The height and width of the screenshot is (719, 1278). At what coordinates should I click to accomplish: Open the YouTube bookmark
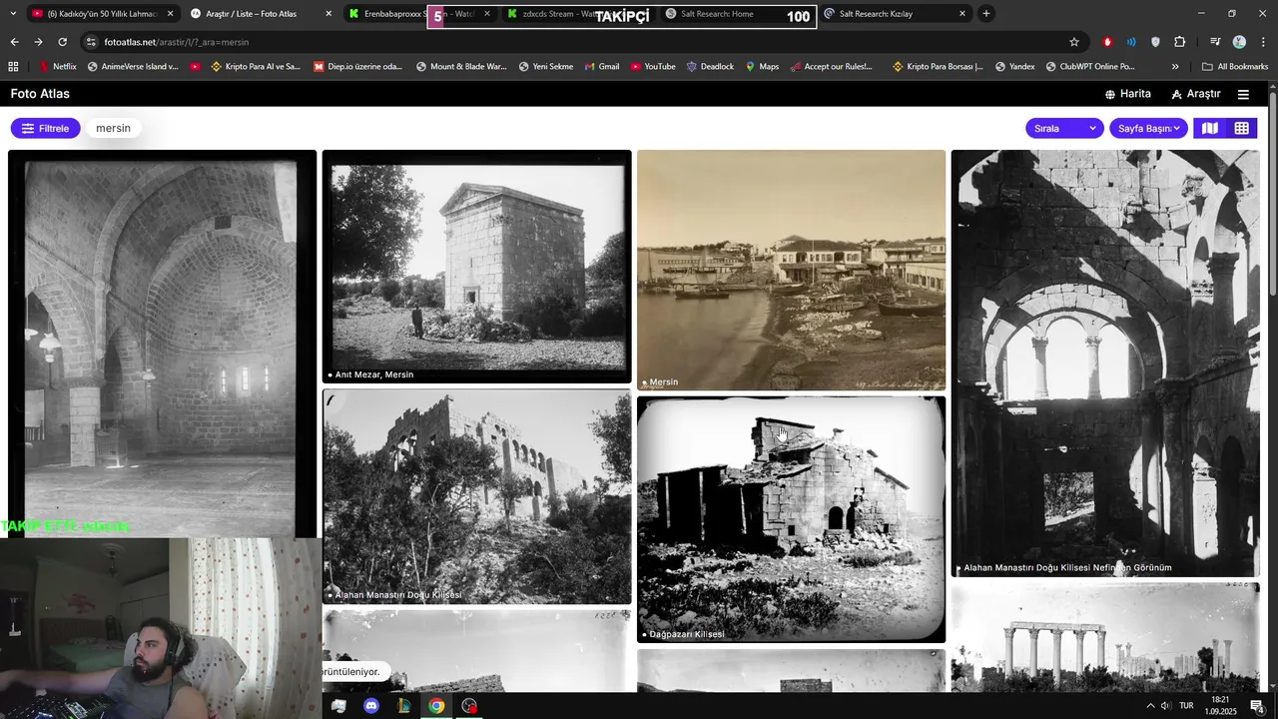pos(653,67)
